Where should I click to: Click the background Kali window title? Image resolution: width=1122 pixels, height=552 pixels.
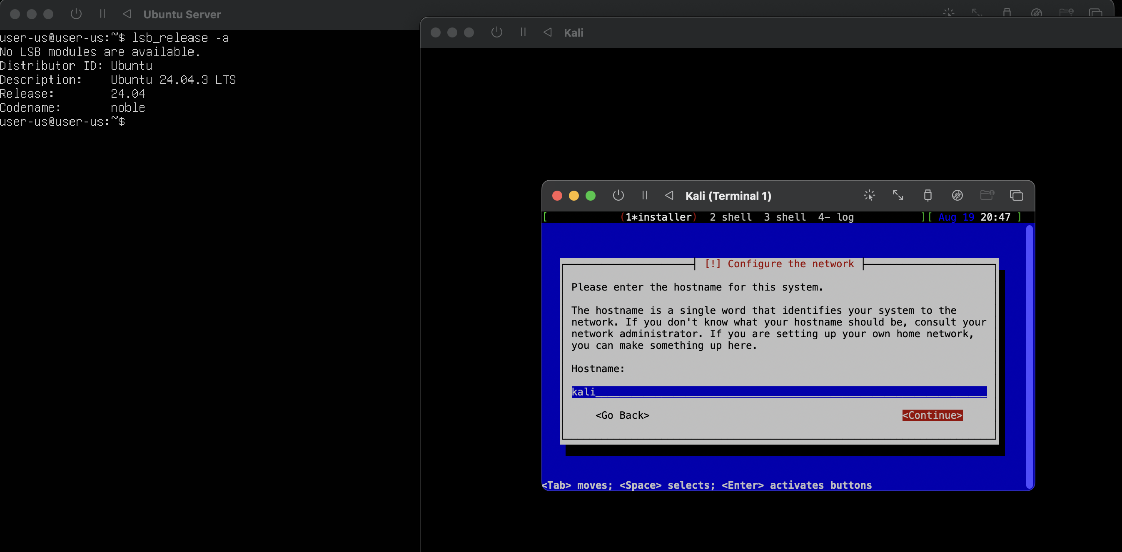tap(573, 32)
